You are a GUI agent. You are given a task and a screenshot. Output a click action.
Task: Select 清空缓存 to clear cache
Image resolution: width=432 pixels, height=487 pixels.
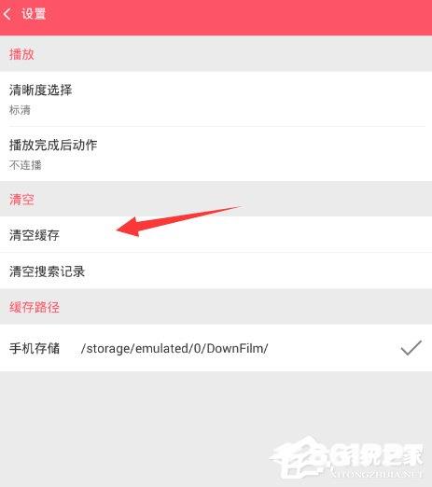click(216, 235)
